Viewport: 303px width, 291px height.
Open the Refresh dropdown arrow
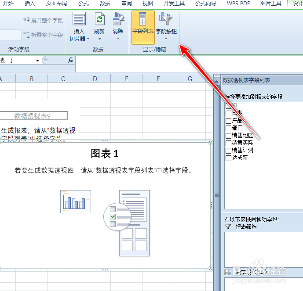99,39
